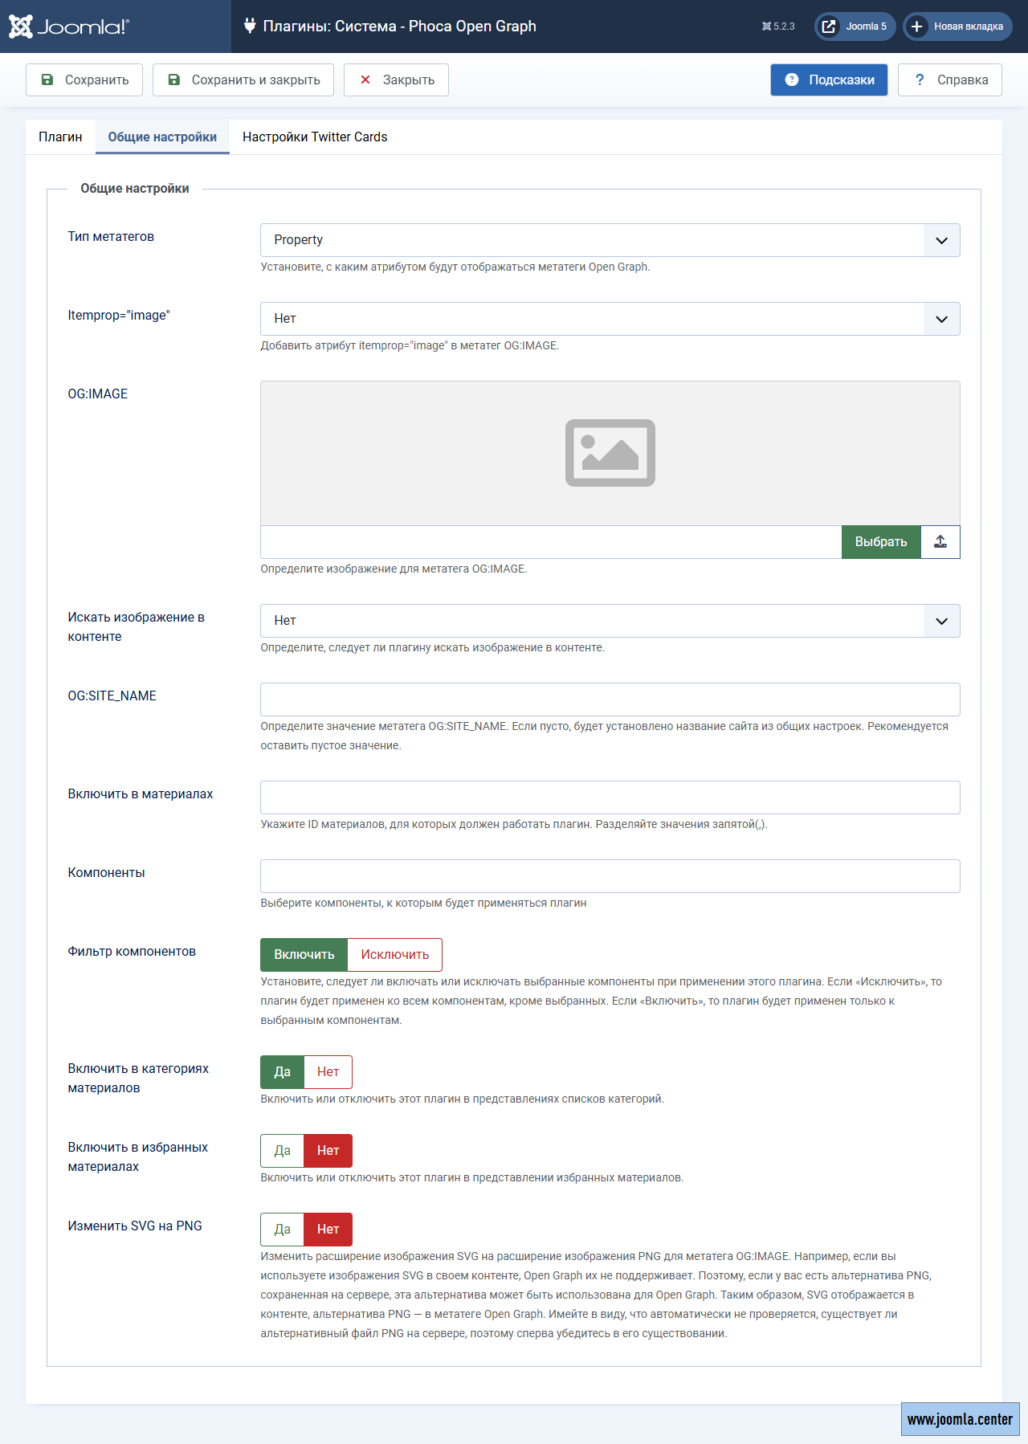Click the upload icon next to Выбрать
The width and height of the screenshot is (1028, 1444).
click(940, 542)
